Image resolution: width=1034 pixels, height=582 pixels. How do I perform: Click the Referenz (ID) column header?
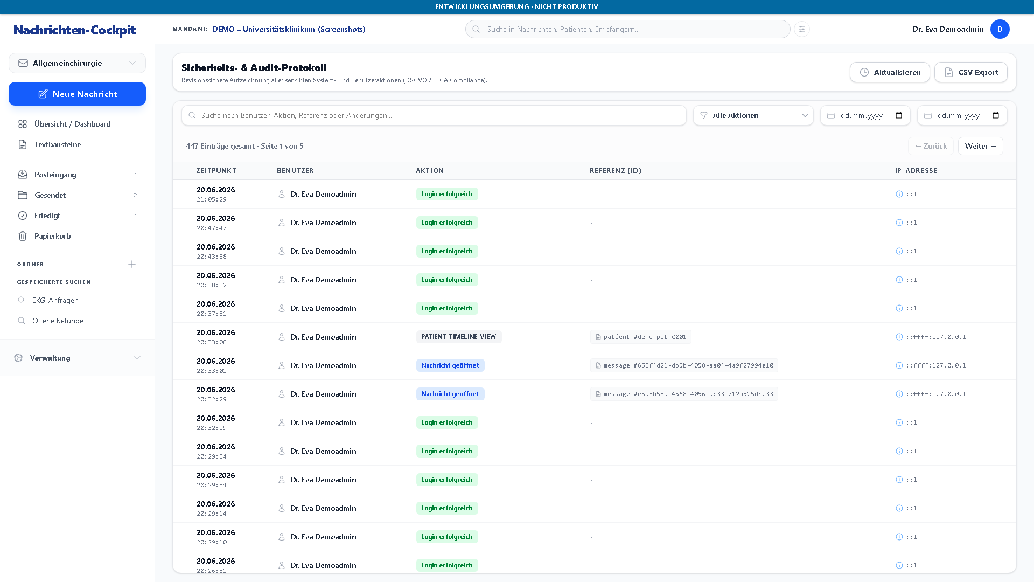pos(616,171)
